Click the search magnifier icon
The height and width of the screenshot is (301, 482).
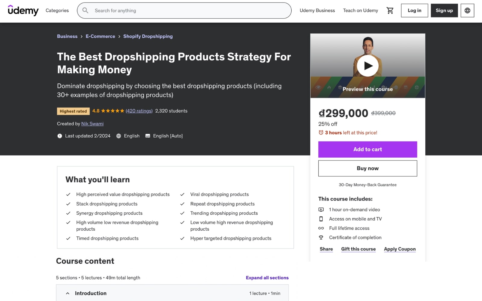coord(85,11)
